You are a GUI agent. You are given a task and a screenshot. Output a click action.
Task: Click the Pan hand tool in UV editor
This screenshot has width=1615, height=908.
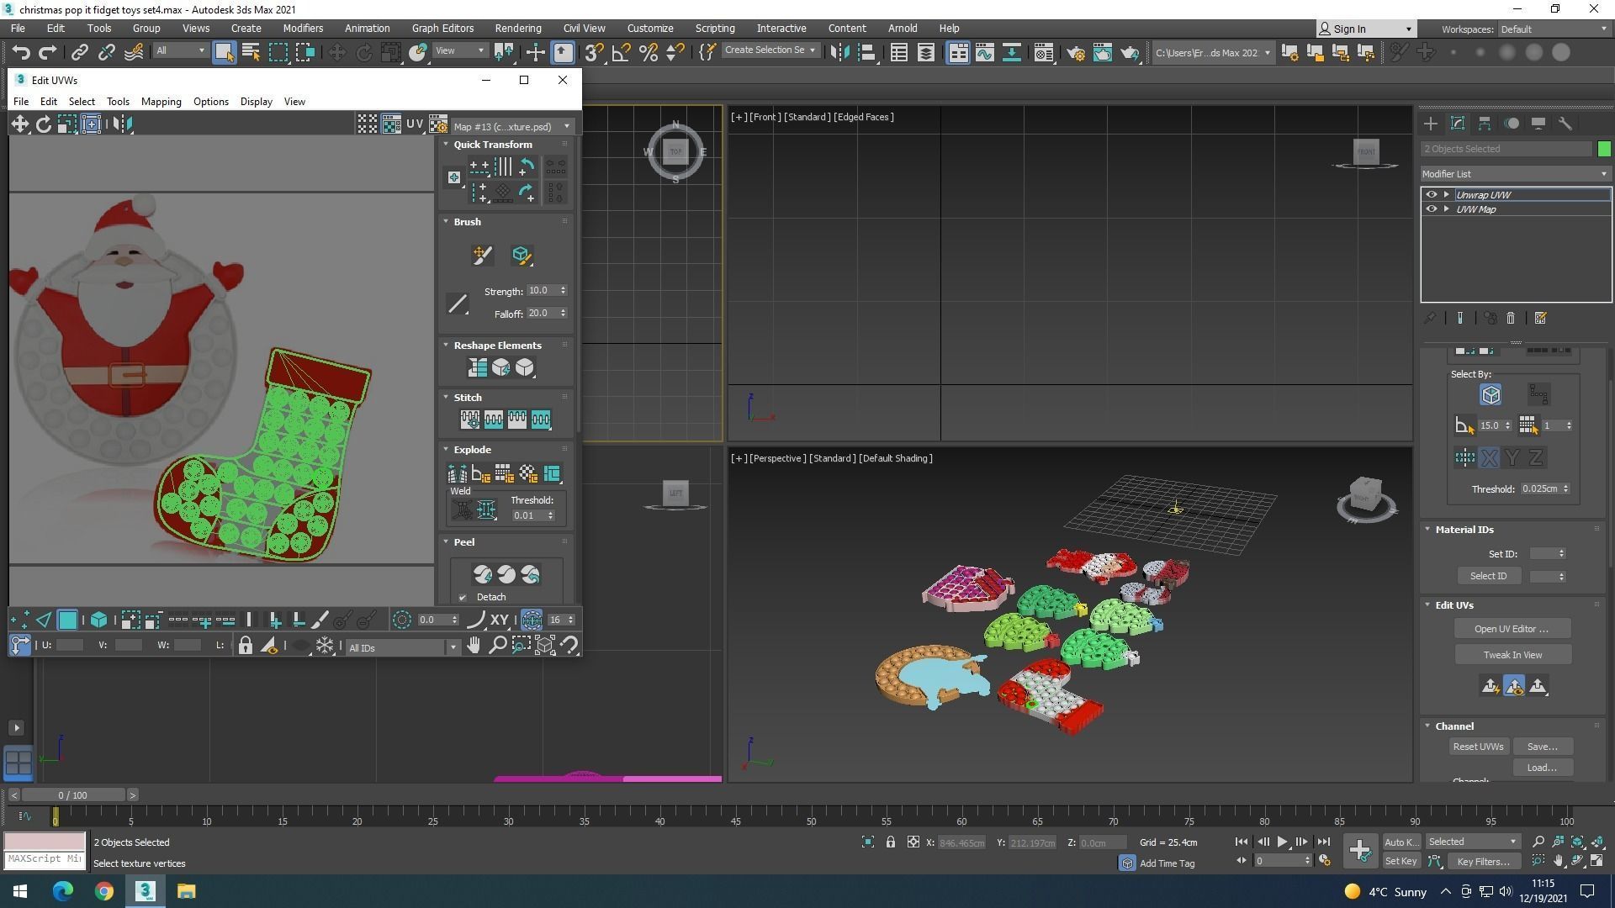pyautogui.click(x=474, y=646)
